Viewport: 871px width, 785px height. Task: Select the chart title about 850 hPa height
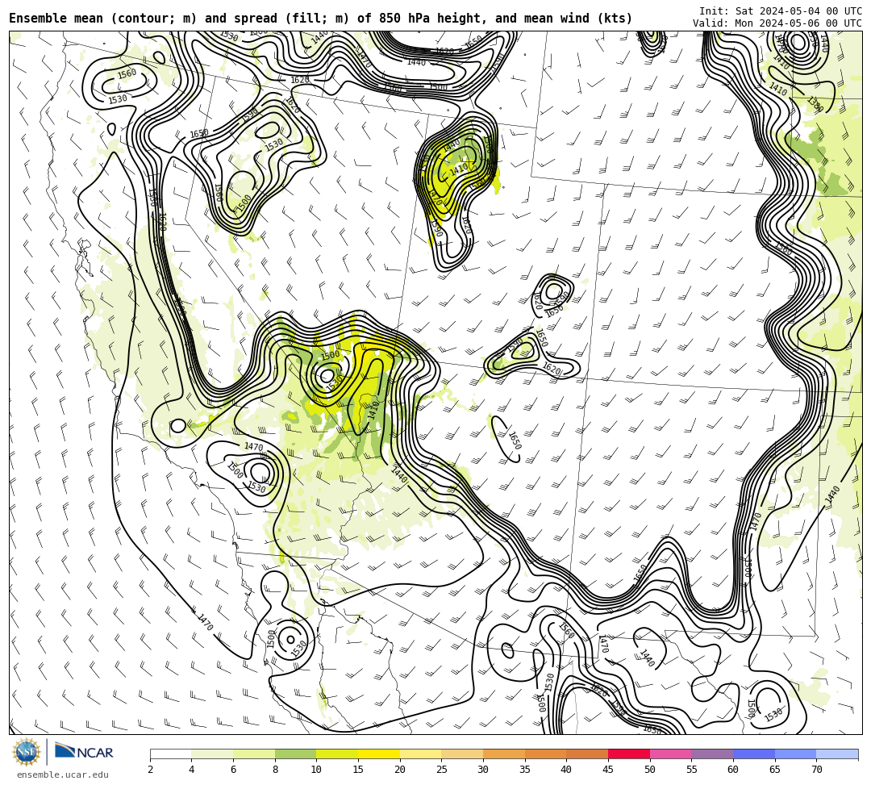320,19
